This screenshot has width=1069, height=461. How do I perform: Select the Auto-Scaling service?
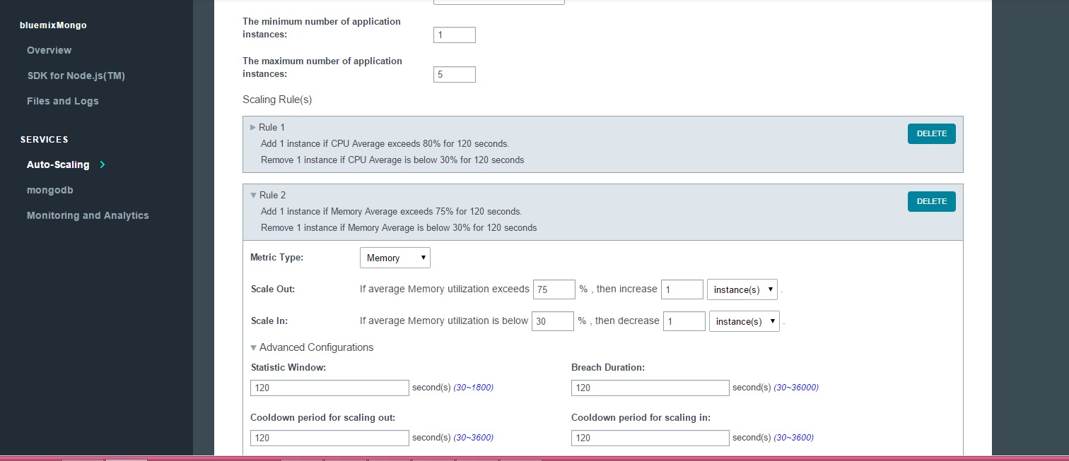tap(58, 164)
